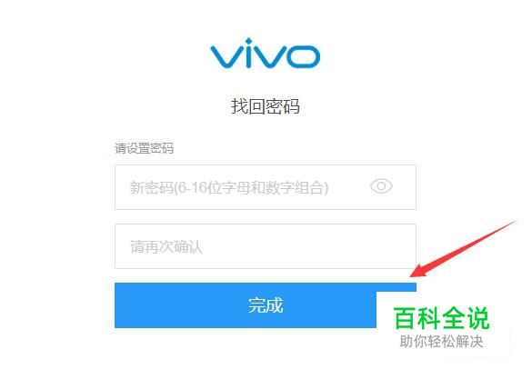Click the blue vivo logo
Viewport: 532px width, 379px height.
point(265,53)
